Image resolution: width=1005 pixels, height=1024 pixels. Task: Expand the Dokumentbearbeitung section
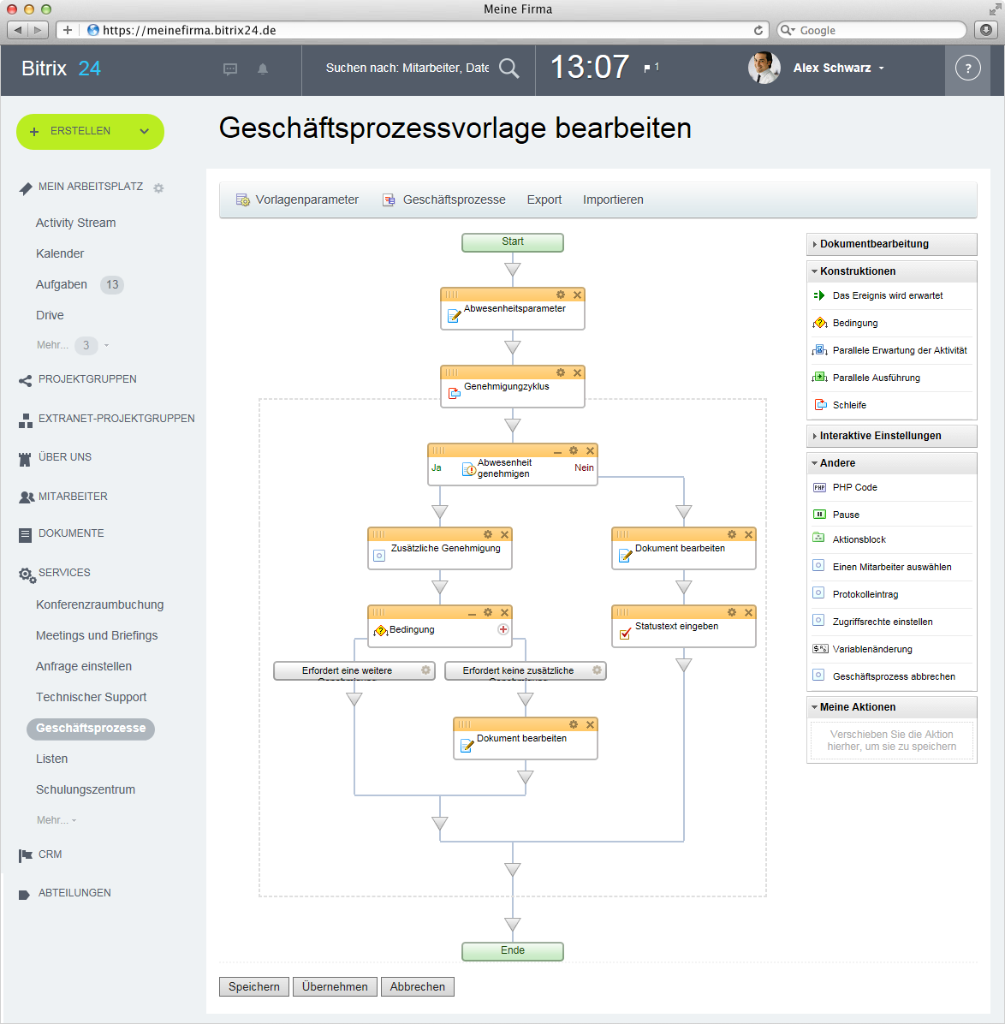[x=891, y=244]
